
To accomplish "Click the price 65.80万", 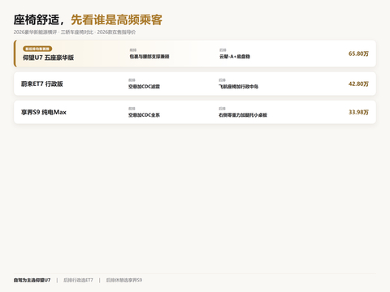I will [358, 54].
